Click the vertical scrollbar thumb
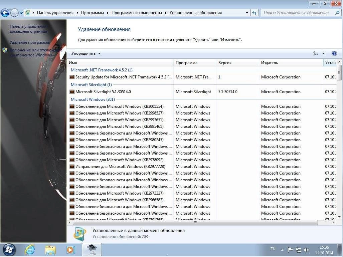This screenshot has width=343, height=257. click(x=339, y=72)
